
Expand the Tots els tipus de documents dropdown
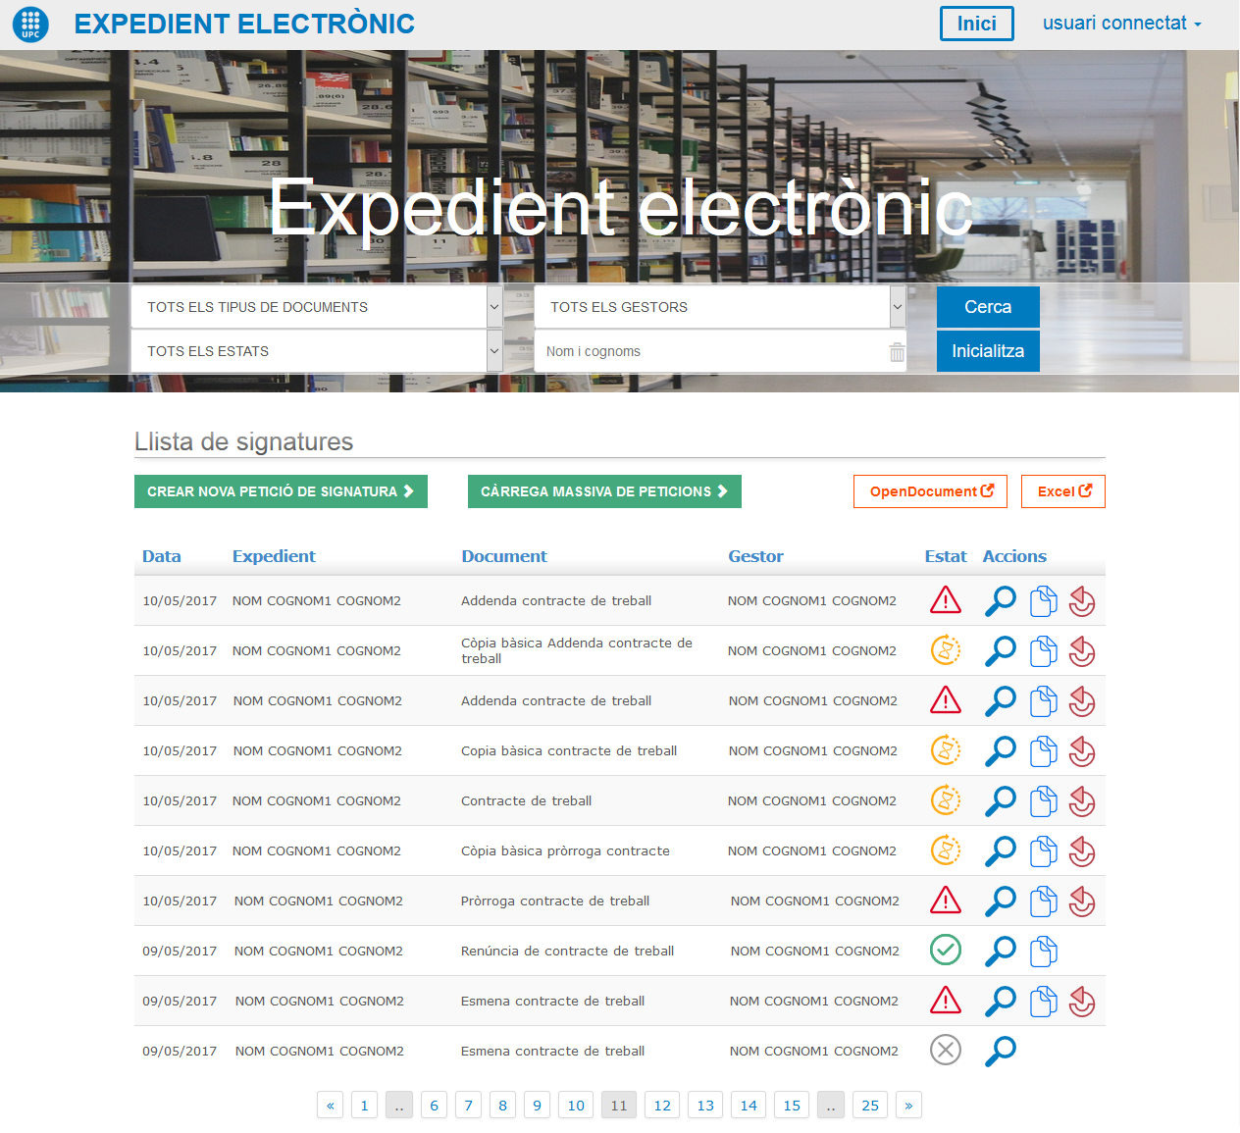pos(316,307)
